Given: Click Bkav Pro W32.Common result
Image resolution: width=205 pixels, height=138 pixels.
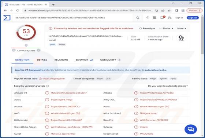Looking at the screenshot, I should 154,120.
